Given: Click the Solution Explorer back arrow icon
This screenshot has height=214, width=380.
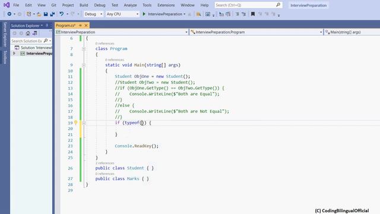Looking at the screenshot, I should click(x=14, y=33).
